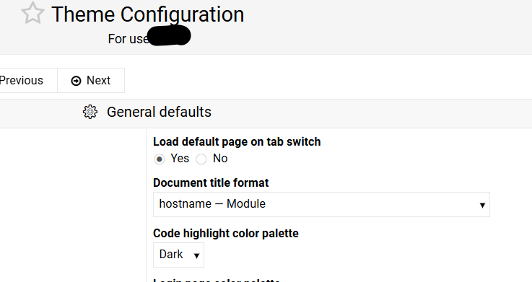This screenshot has height=282, width=532.
Task: Select Yes for load default page
Action: pos(159,159)
